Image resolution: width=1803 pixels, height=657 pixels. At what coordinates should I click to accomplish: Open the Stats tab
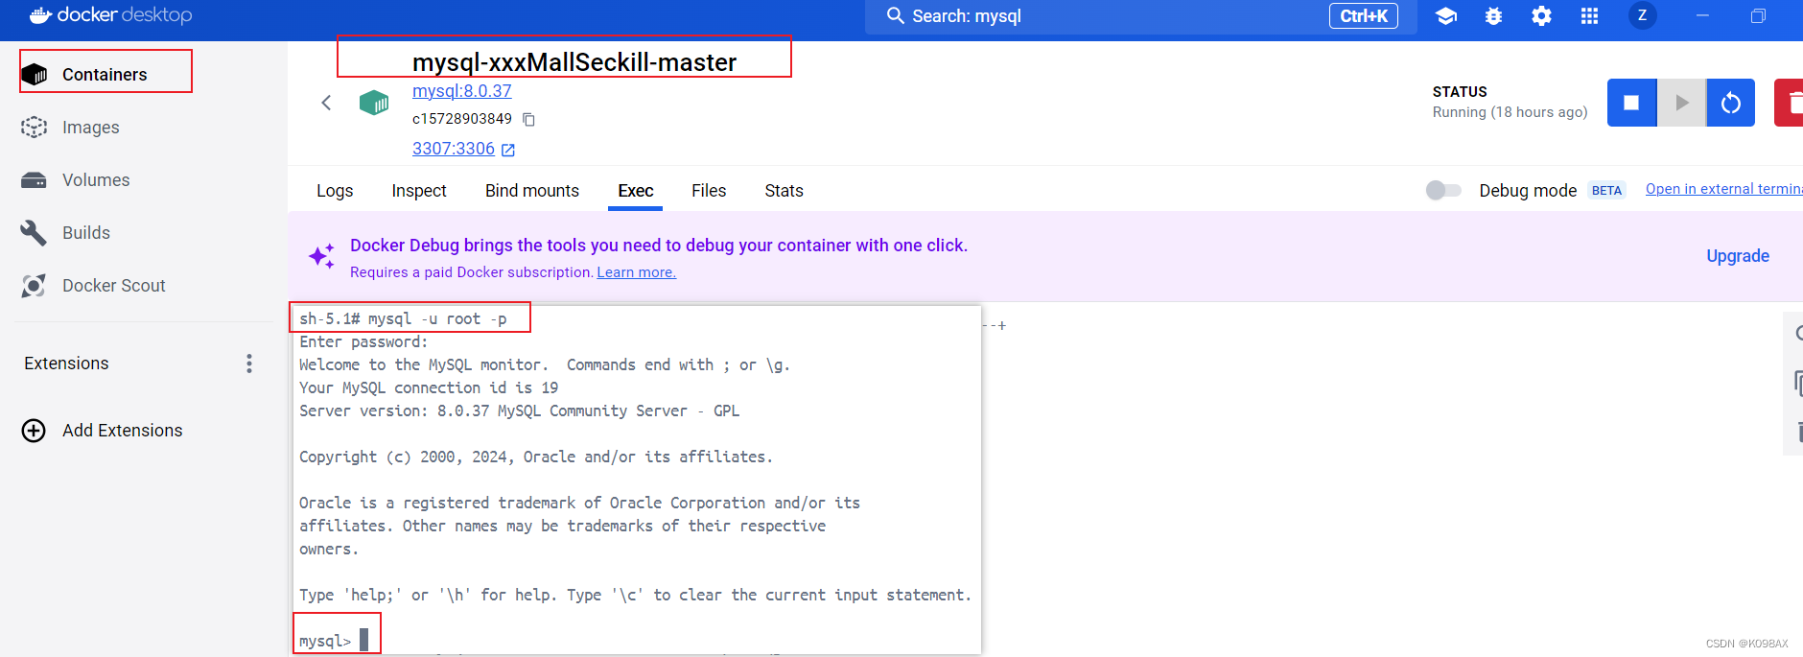784,191
